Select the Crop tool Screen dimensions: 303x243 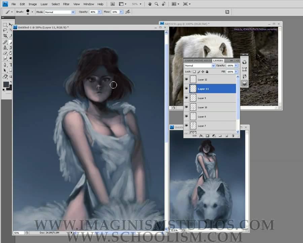click(5, 36)
